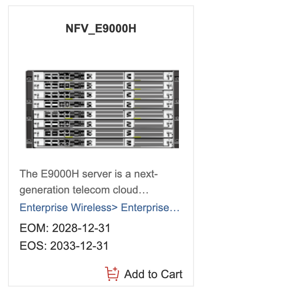Viewport: 287px width, 299px height.
Task: Open the Enterprise Wireless category link
Action: tap(68, 208)
